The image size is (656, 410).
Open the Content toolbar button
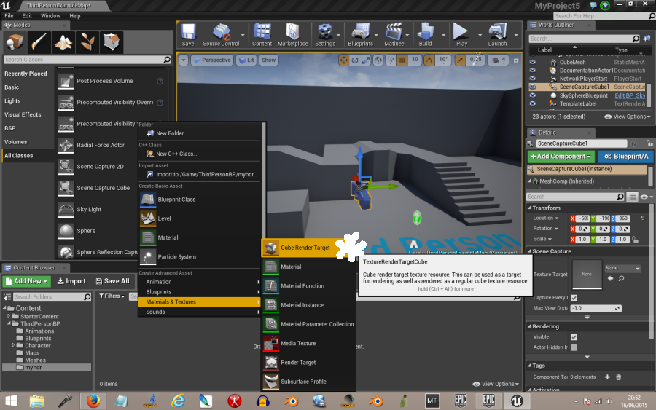(x=262, y=35)
